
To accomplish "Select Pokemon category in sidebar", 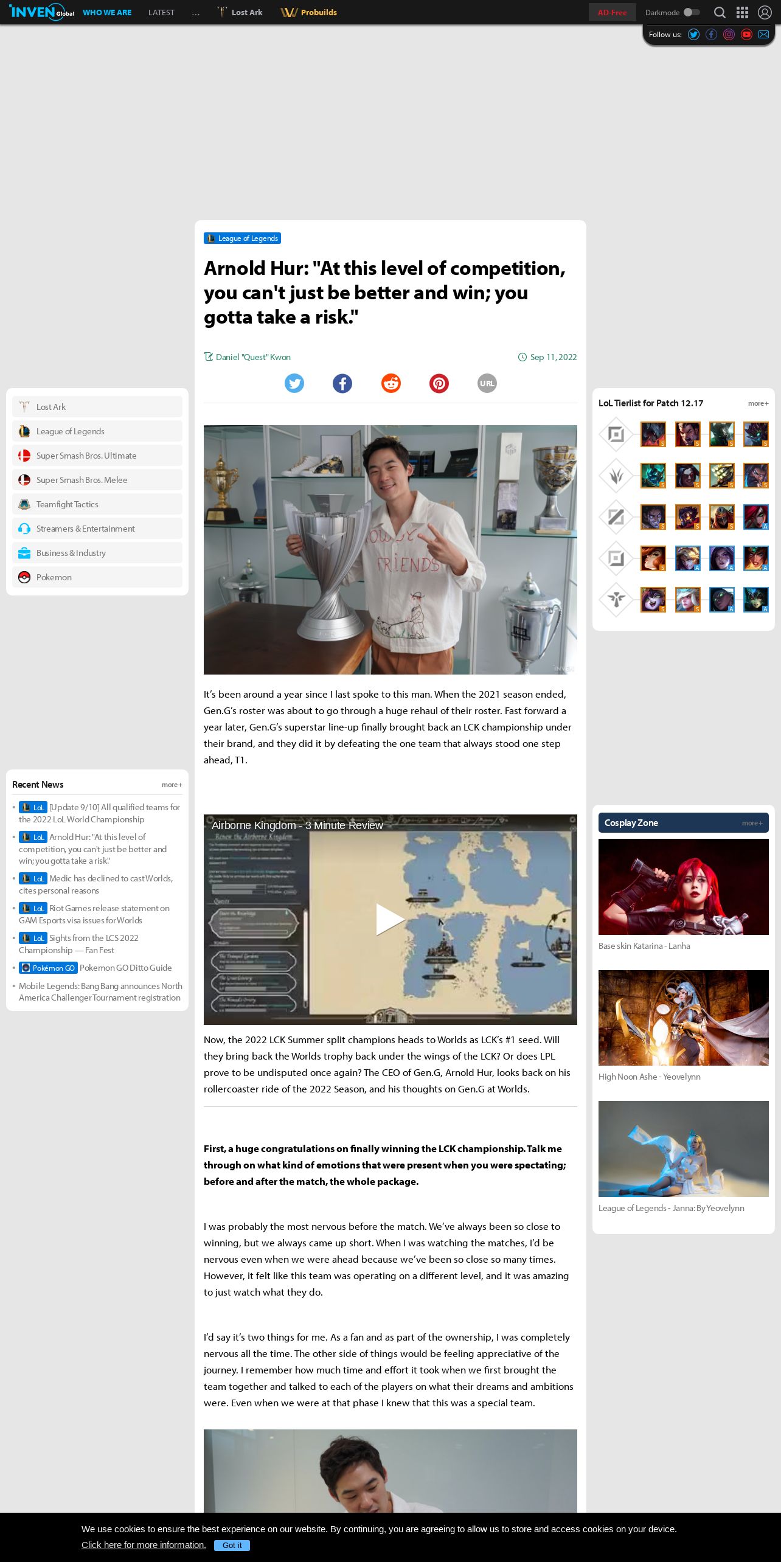I will coord(97,577).
